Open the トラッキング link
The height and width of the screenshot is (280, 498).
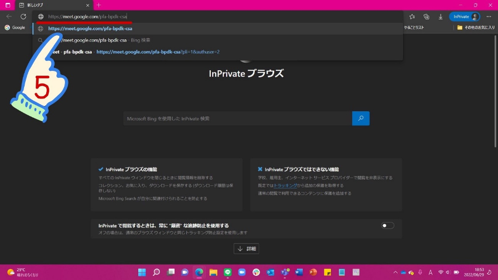[x=285, y=185]
